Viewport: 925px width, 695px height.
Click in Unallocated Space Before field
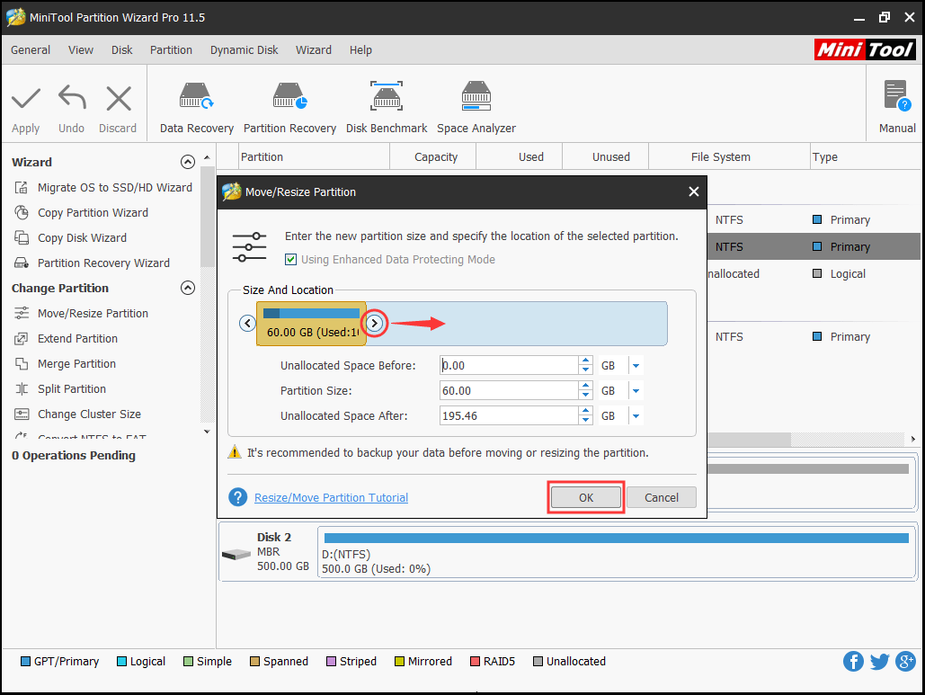click(509, 366)
